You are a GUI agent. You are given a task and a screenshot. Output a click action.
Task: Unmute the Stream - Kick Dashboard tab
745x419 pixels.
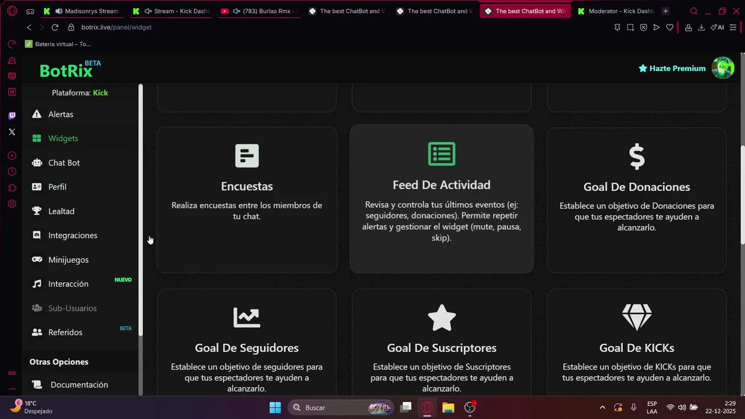pos(148,11)
